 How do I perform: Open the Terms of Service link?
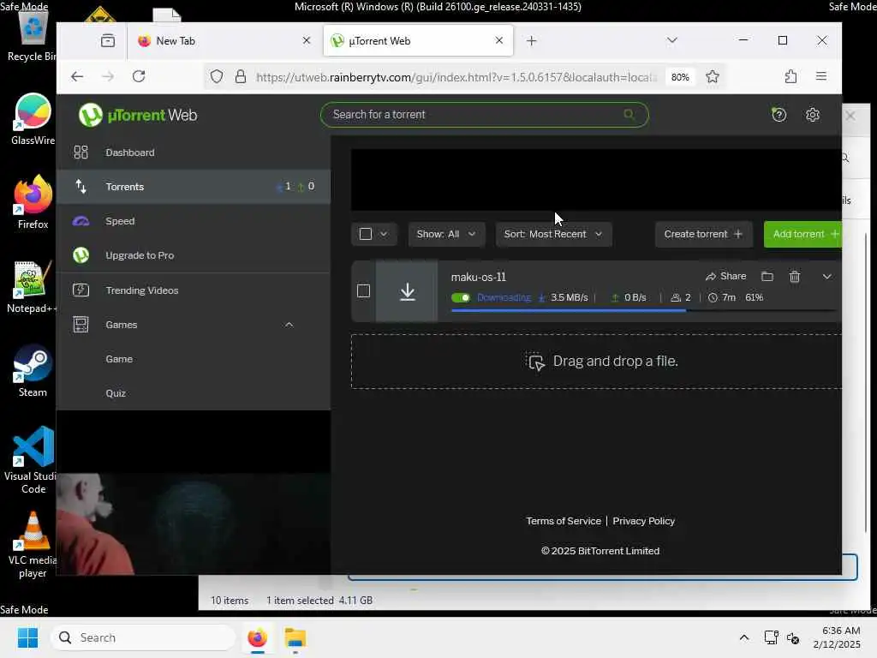coord(564,521)
